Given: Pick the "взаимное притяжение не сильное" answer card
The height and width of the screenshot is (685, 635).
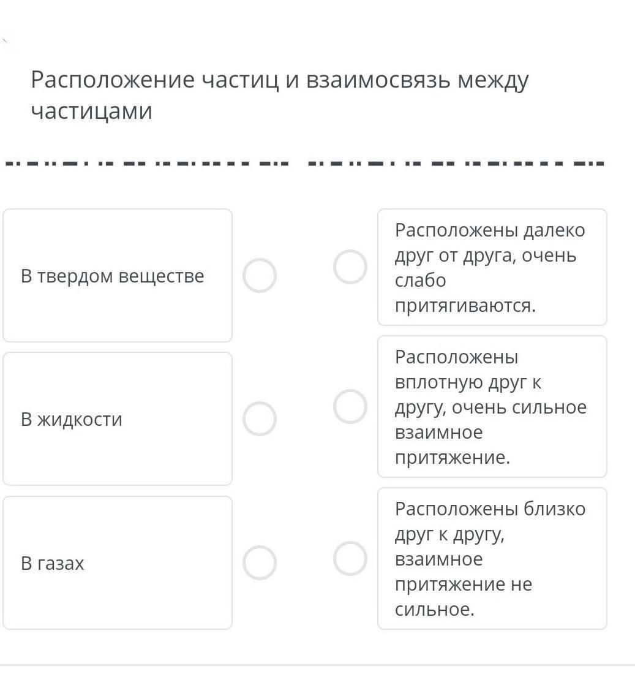Looking at the screenshot, I should pyautogui.click(x=492, y=559).
